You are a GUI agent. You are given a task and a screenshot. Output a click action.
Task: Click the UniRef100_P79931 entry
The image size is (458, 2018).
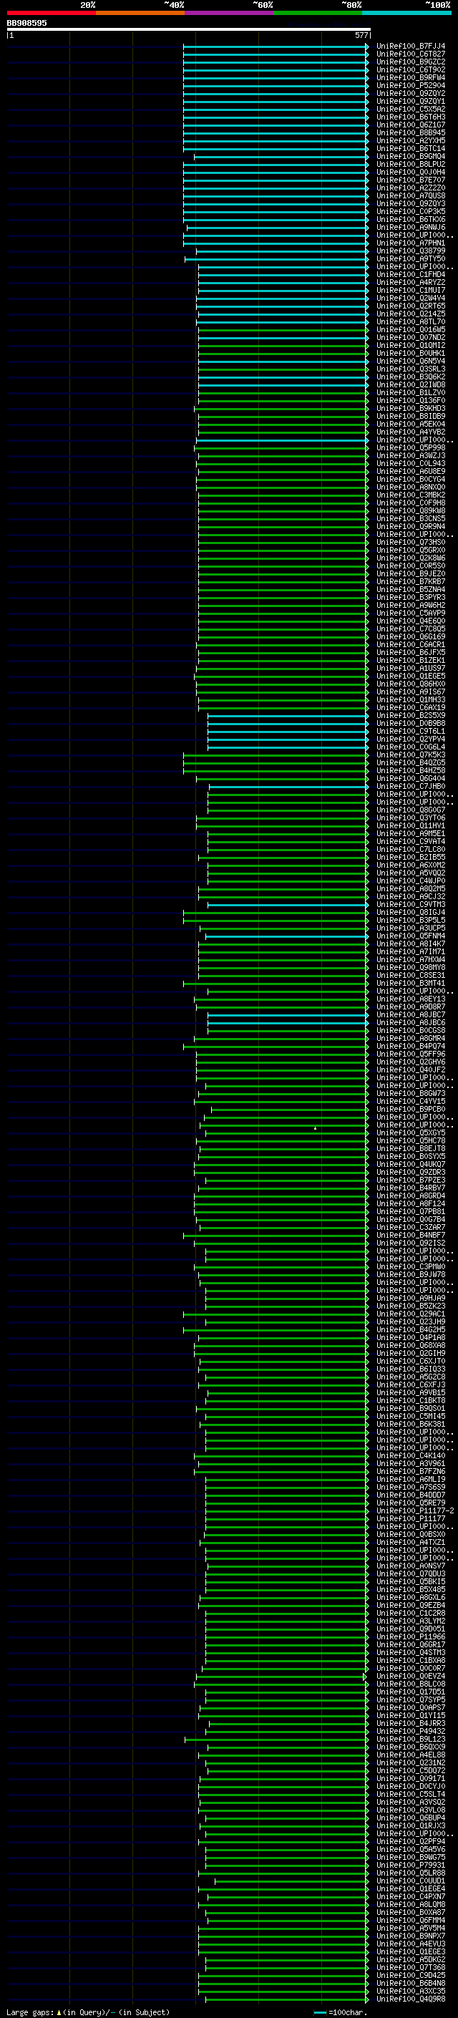[x=410, y=1866]
